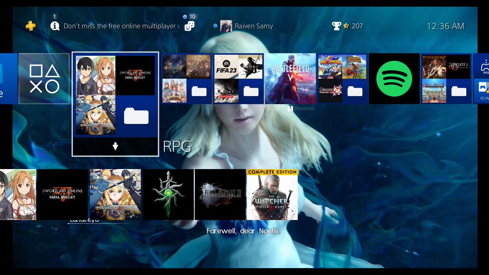Open the controller icon with badge 10
This screenshot has width=489, height=275.
pyautogui.click(x=189, y=26)
